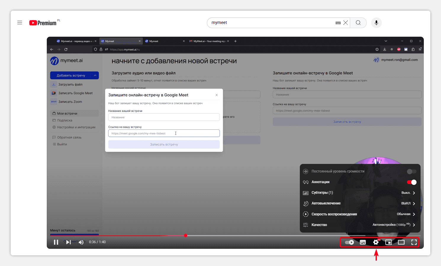Screen dimensions: 441x266
Task: Bookmark the page with the star icon
Action: click(377, 49)
